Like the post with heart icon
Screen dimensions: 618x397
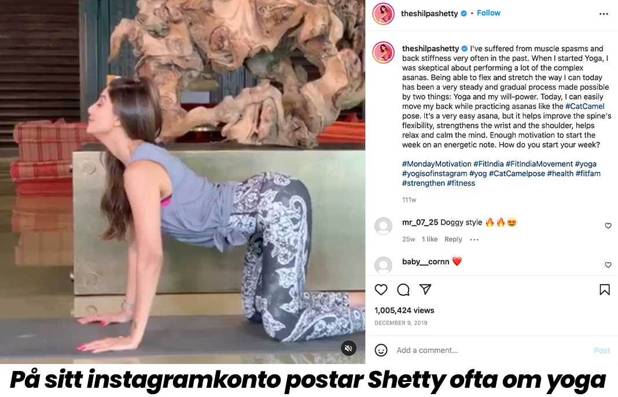(381, 290)
